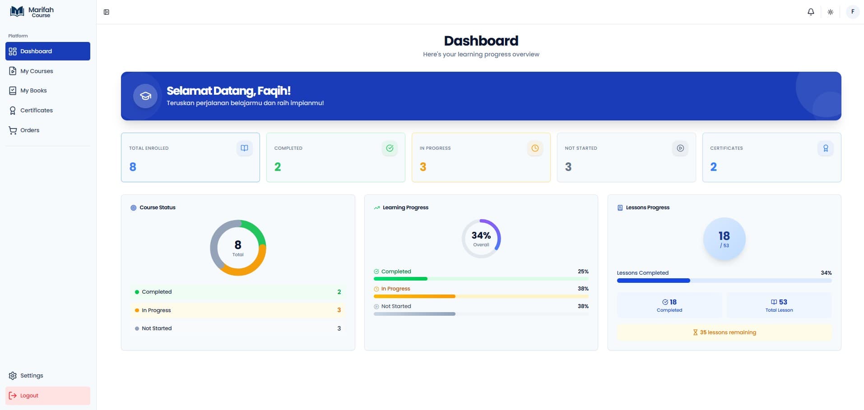Click the Learning Progress trend icon
The image size is (864, 410).
point(377,208)
